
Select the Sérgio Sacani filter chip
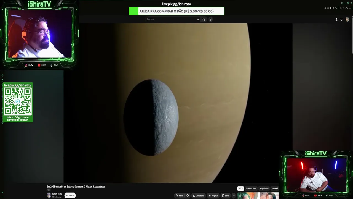pos(264,188)
